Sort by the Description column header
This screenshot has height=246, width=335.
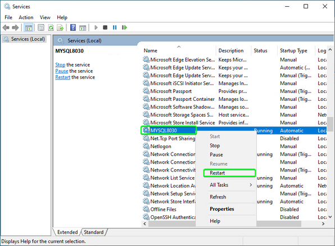pyautogui.click(x=234, y=50)
